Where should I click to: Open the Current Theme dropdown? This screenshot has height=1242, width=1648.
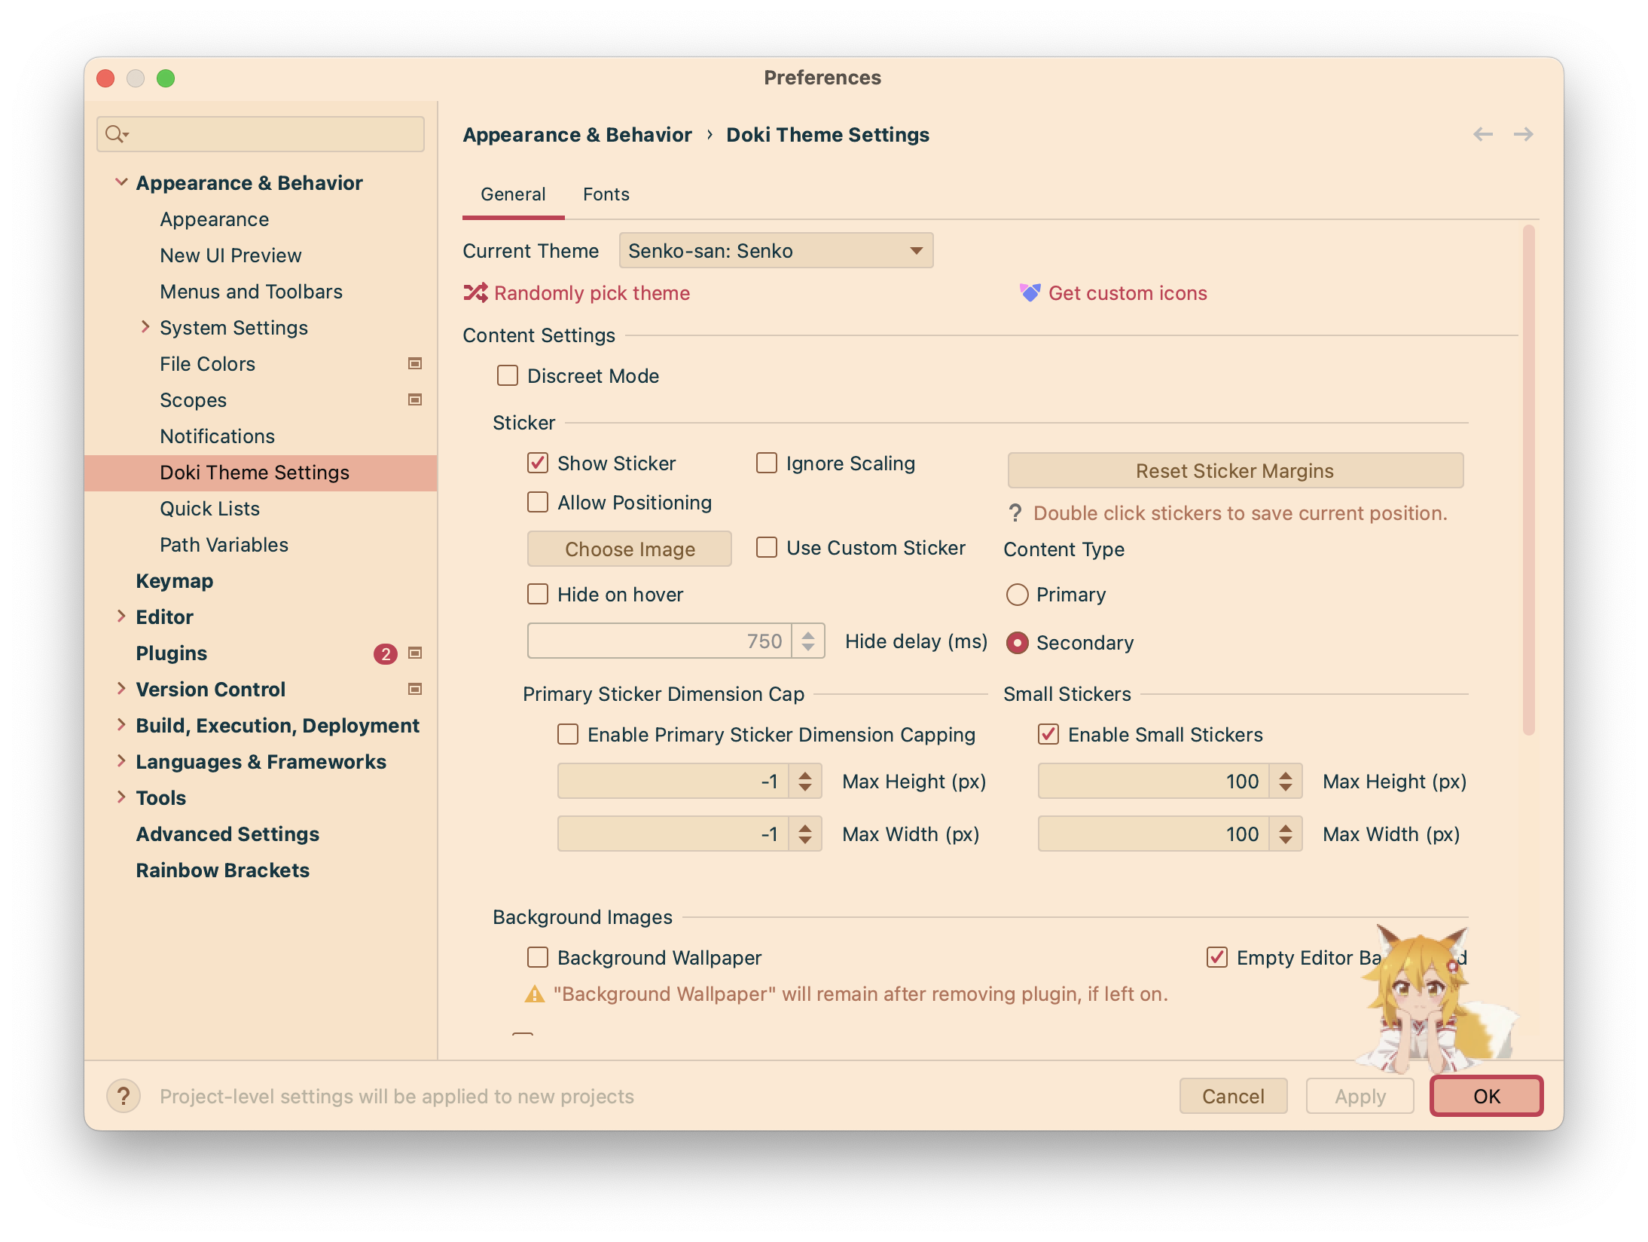click(x=776, y=250)
